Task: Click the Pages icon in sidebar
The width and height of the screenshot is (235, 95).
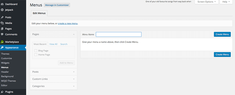Action: [2, 29]
